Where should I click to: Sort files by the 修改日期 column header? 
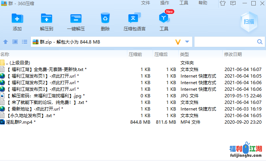233,54
